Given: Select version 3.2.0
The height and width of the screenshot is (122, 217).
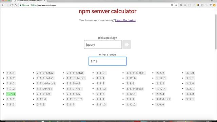Looking at the screenshot, I should pos(190,83).
